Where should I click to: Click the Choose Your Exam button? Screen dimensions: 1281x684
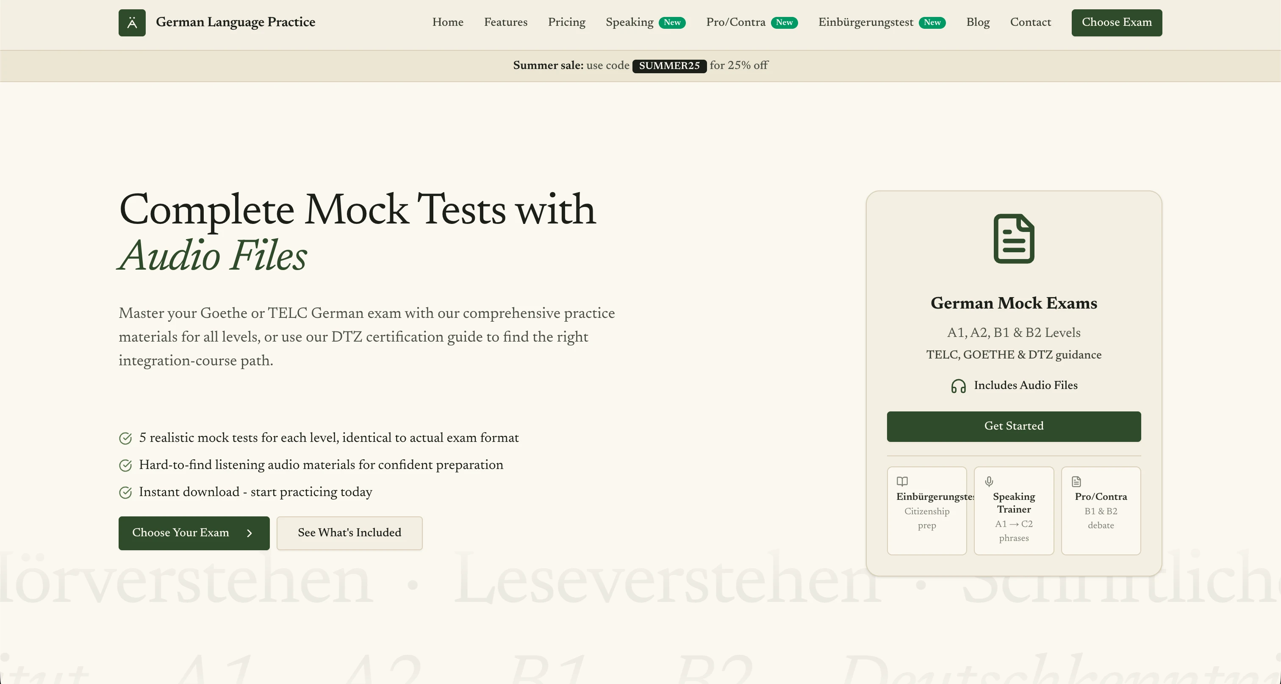(x=194, y=533)
